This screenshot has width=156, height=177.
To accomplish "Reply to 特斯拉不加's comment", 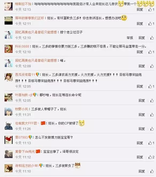I will (140, 10).
